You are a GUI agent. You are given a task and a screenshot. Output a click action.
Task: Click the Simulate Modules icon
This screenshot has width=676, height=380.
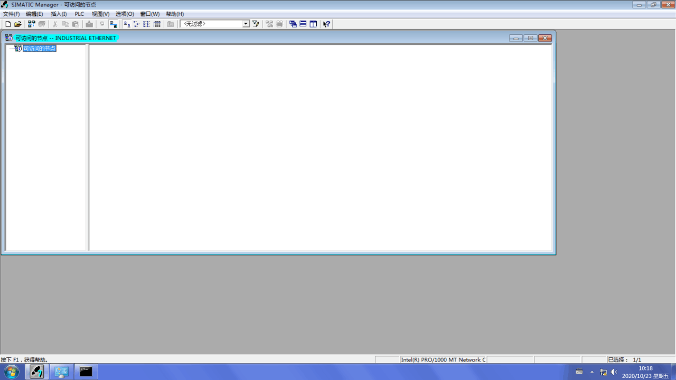(269, 24)
